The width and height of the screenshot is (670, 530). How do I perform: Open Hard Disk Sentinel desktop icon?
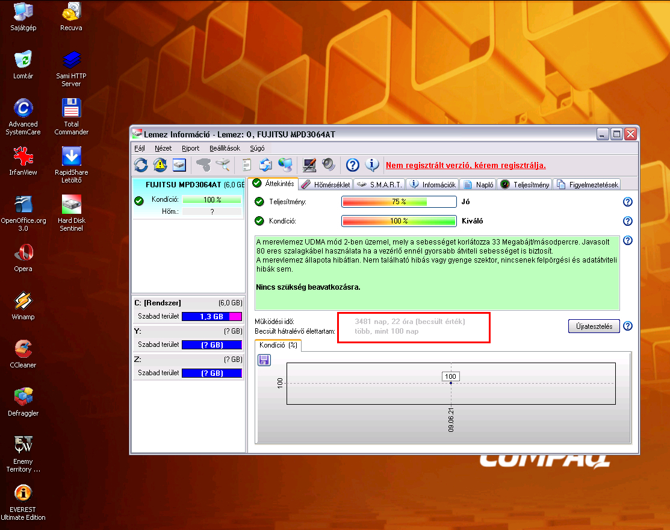pos(72,213)
